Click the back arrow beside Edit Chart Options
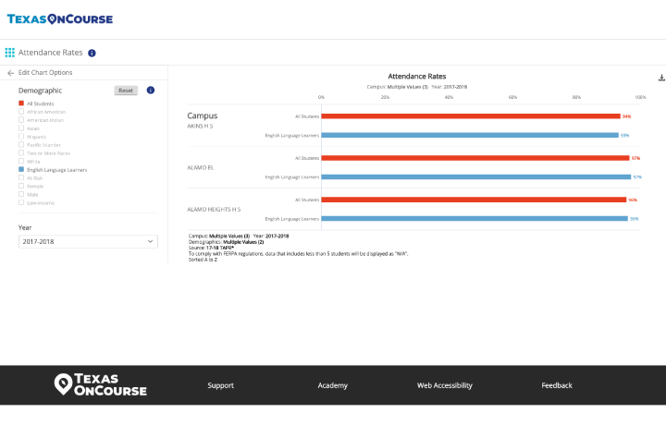The height and width of the screenshot is (425, 666). (x=10, y=73)
